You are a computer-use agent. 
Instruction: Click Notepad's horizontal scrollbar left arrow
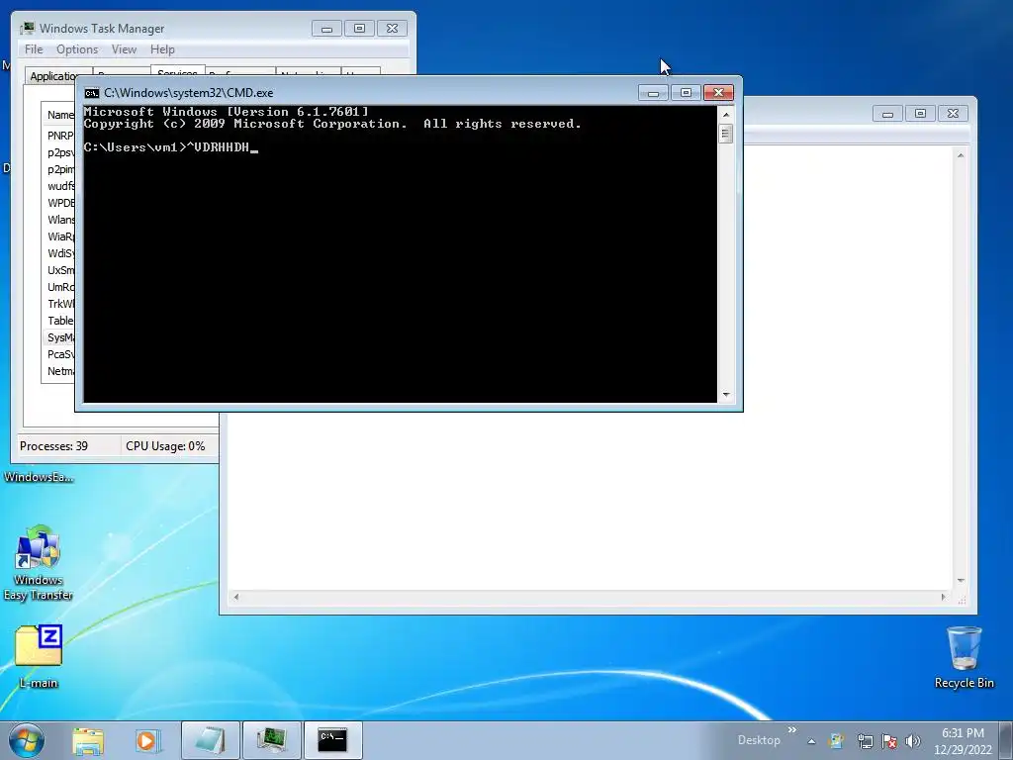pos(236,597)
